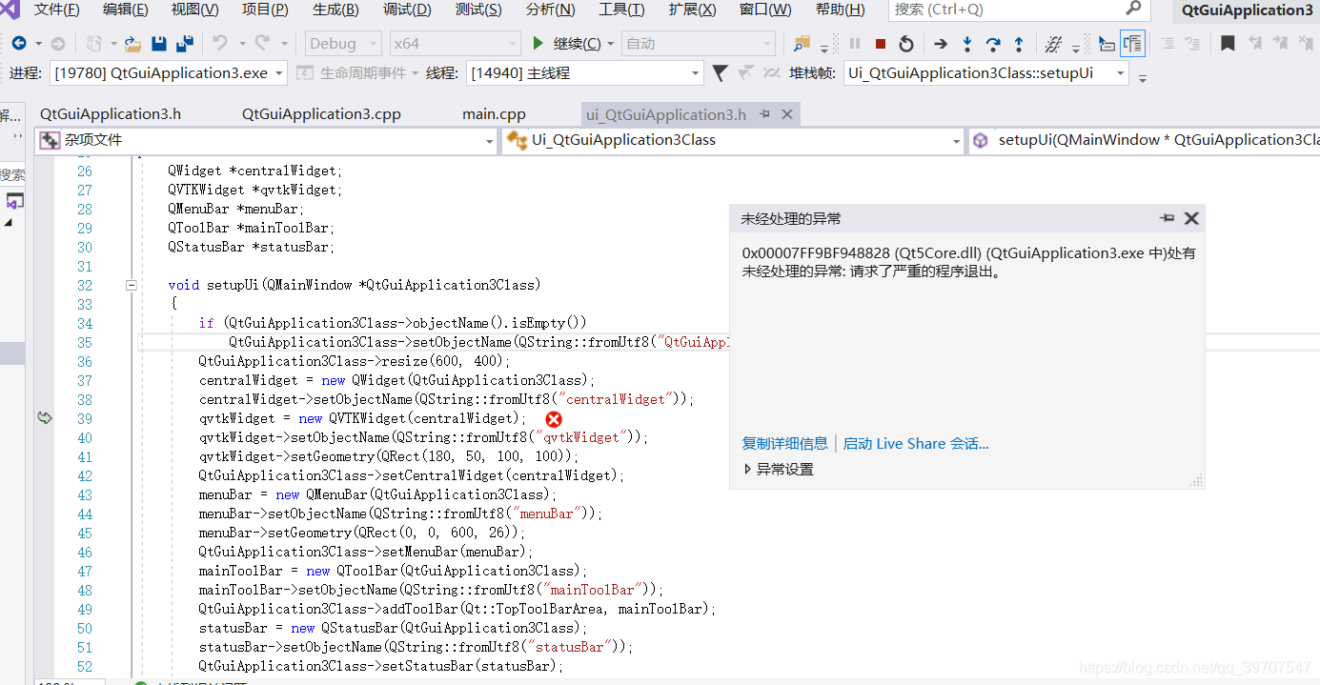This screenshot has width=1320, height=685.
Task: Open the 生成(B) menu
Action: (335, 10)
